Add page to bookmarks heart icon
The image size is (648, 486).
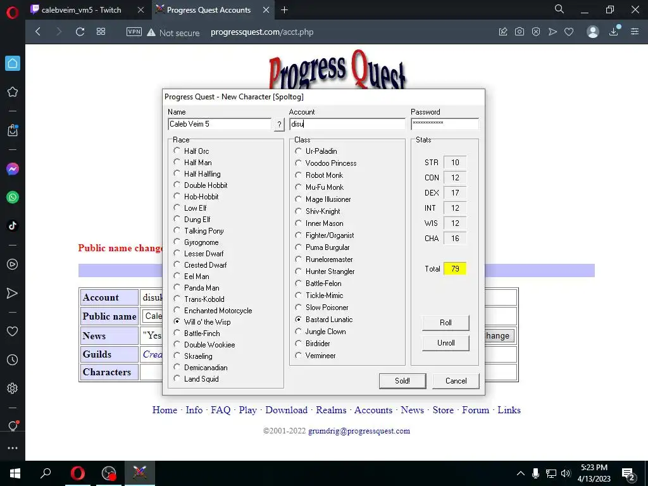[569, 32]
